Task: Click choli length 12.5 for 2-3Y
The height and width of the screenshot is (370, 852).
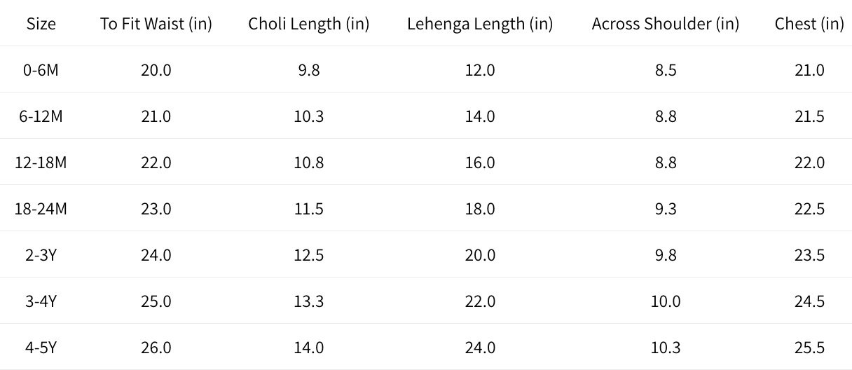Action: coord(308,255)
